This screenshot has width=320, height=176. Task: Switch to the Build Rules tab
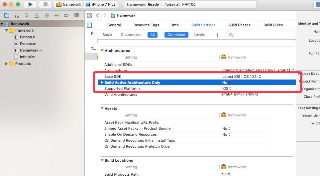pos(273,25)
